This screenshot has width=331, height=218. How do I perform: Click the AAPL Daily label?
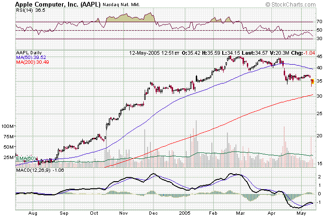[x=29, y=53]
